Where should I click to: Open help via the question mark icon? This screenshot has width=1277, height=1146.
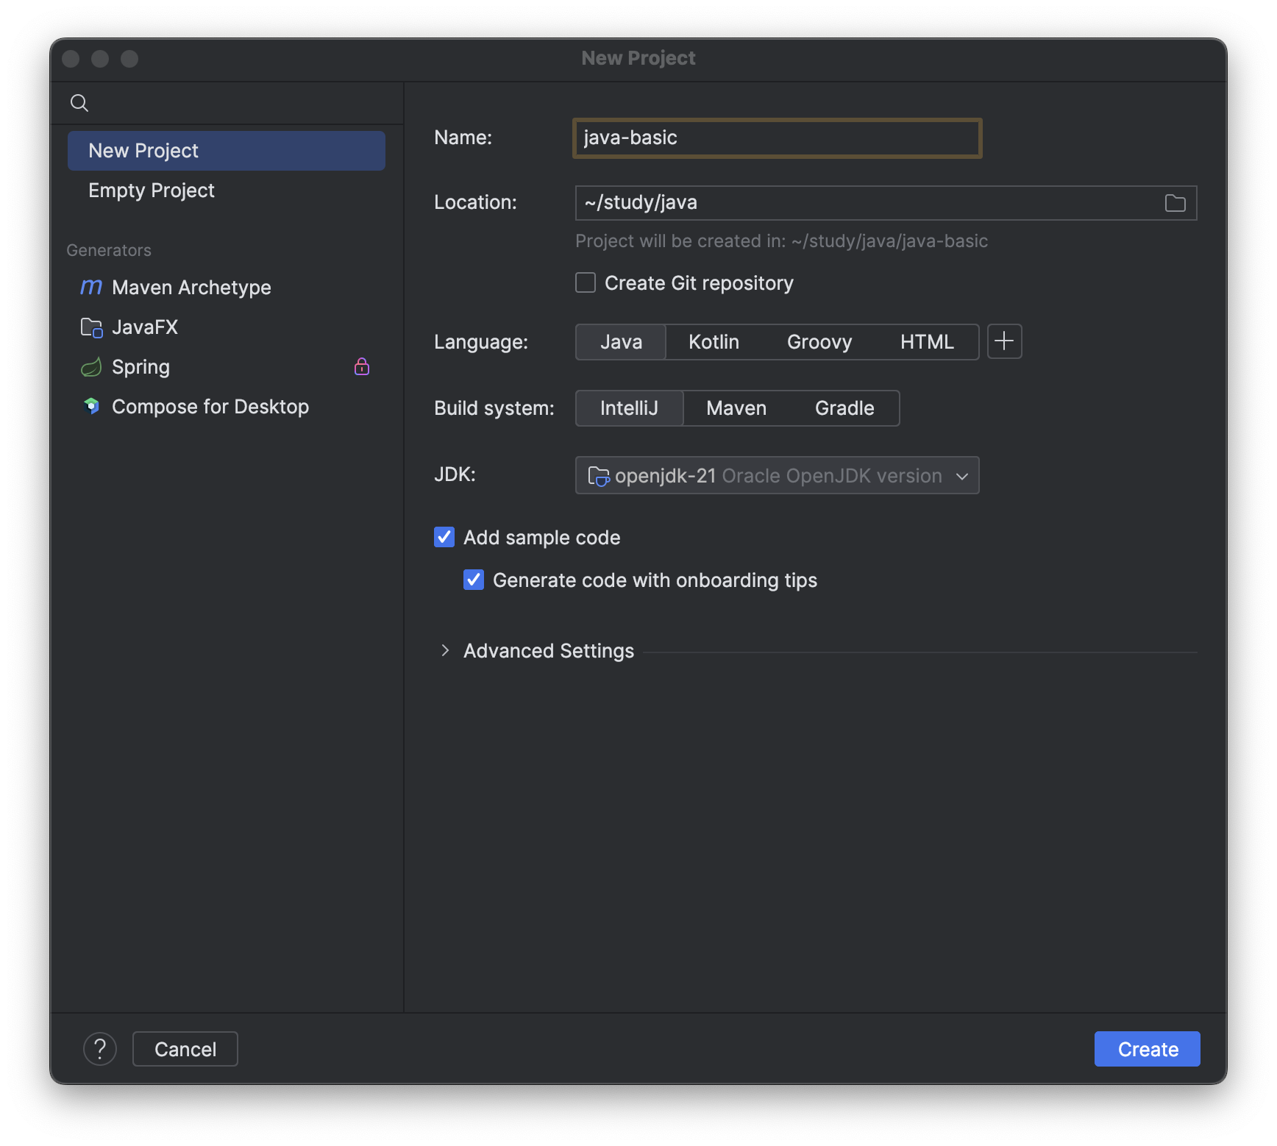[x=100, y=1048]
